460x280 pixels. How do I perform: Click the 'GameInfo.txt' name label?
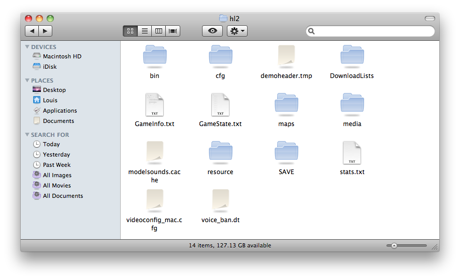click(154, 124)
